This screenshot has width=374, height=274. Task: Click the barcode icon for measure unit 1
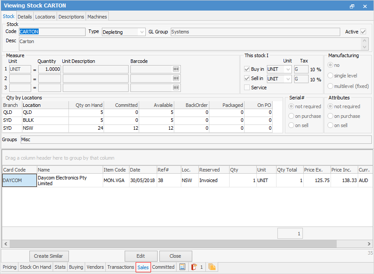(x=175, y=69)
